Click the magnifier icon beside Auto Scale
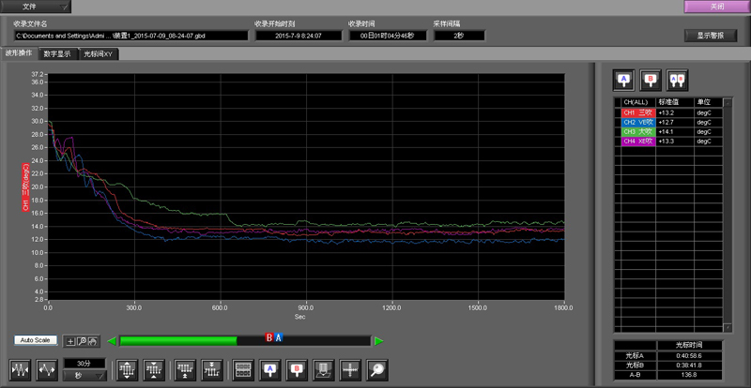 (82, 341)
